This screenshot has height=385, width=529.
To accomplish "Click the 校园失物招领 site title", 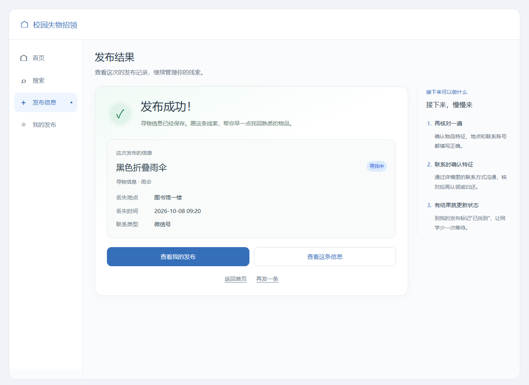I will (55, 25).
